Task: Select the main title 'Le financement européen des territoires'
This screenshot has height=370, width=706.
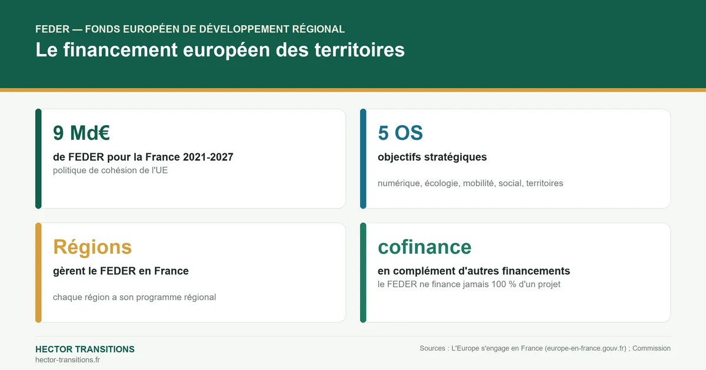Action: point(220,49)
